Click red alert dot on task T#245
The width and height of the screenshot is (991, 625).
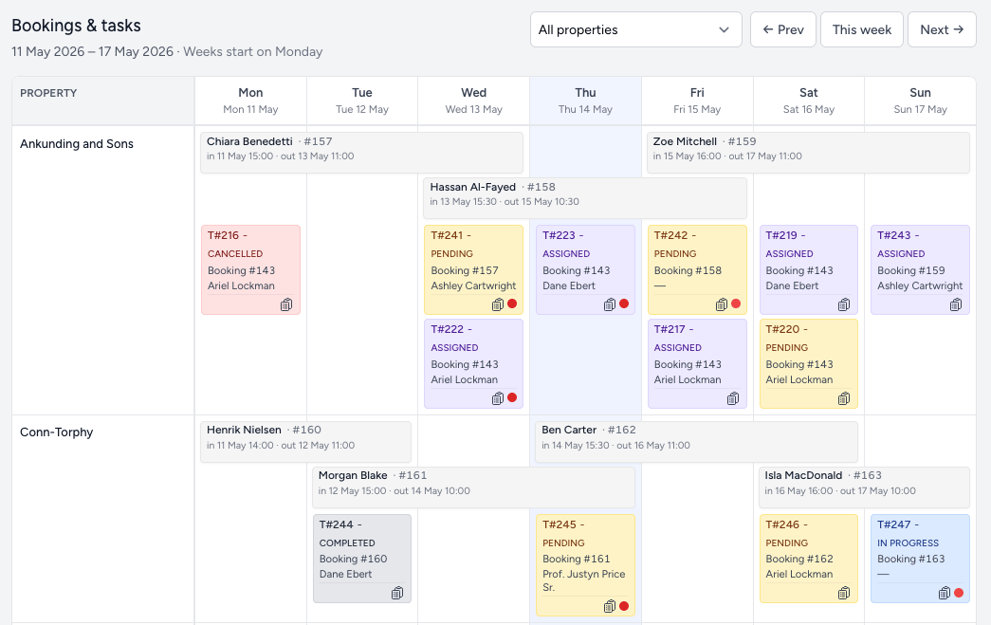[x=624, y=606]
